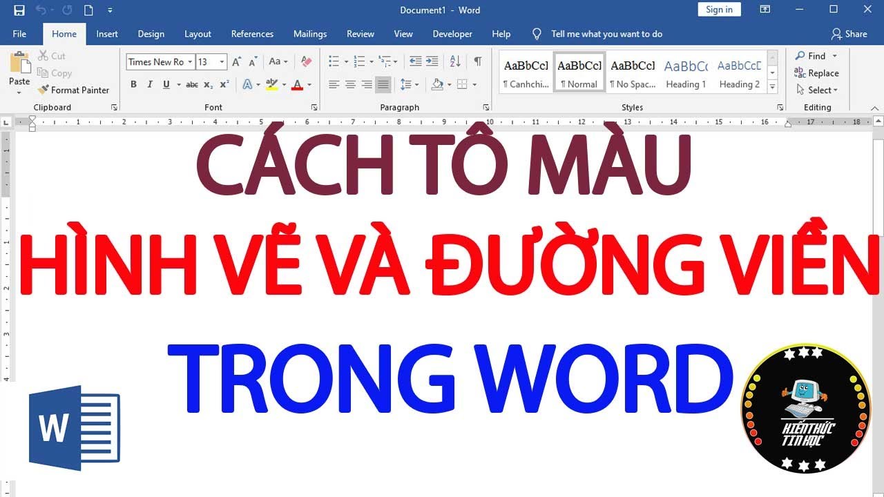Click the Undo arrow in the title bar

[x=40, y=10]
